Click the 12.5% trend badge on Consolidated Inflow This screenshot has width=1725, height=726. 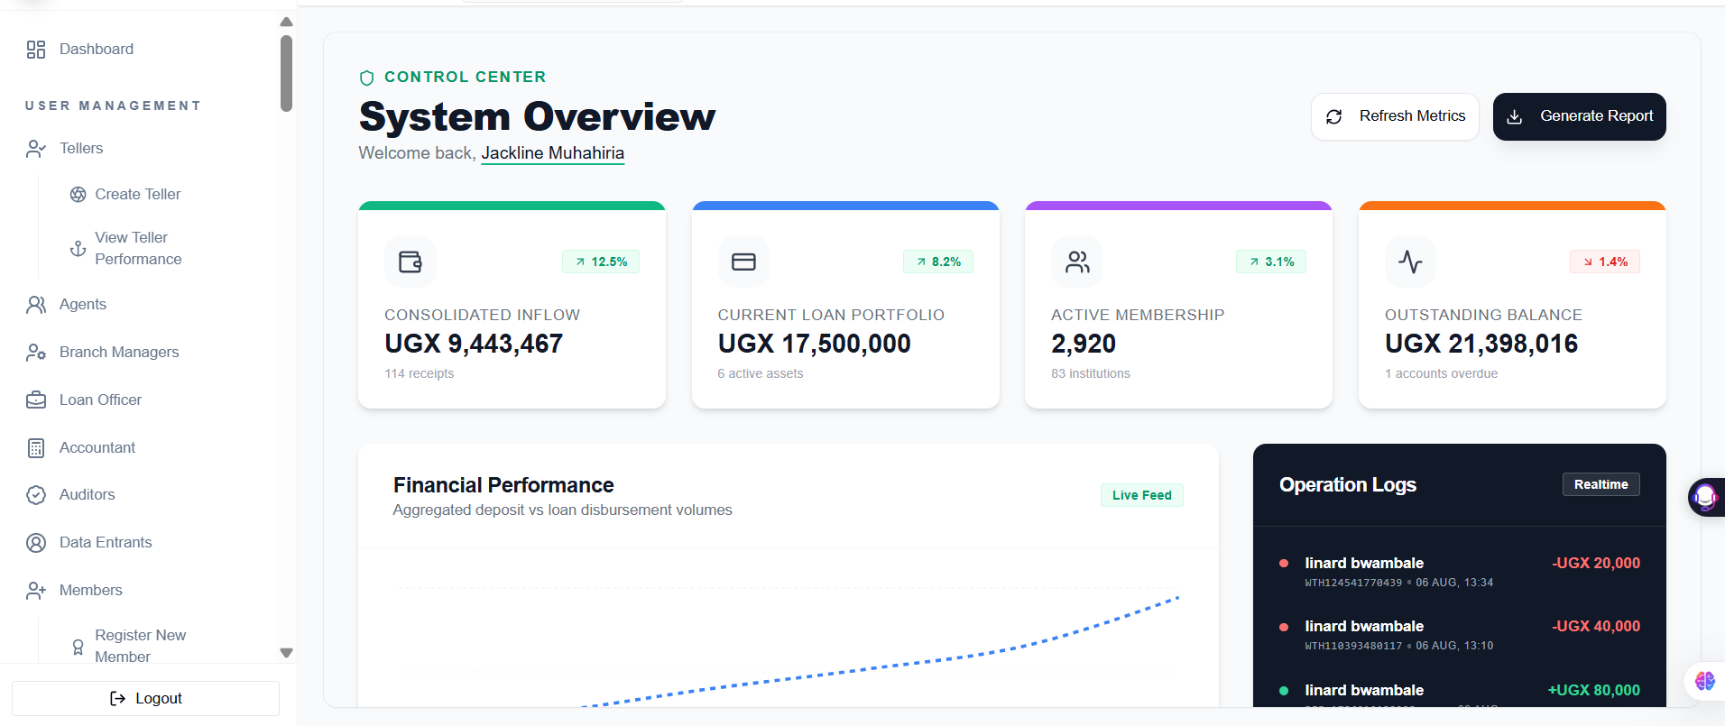601,262
